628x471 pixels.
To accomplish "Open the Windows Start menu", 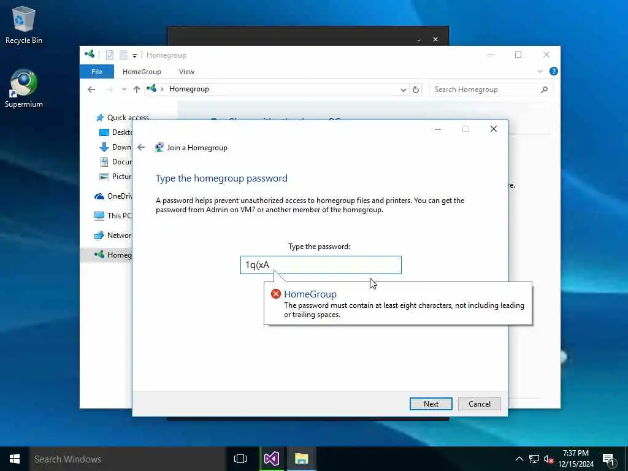I will click(x=15, y=459).
